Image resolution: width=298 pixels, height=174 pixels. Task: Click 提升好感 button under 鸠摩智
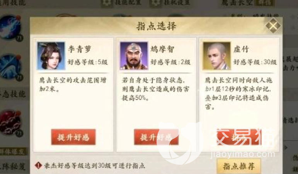(x=156, y=137)
